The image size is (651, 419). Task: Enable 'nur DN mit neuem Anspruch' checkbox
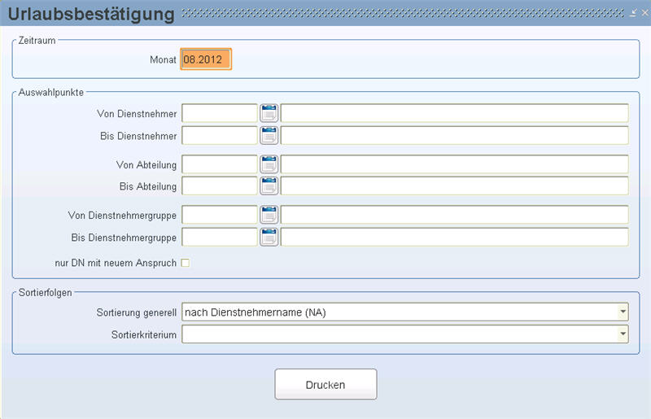coord(185,263)
